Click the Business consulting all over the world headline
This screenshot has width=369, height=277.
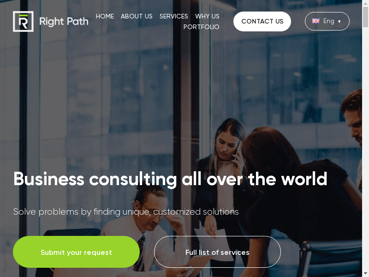click(x=170, y=179)
